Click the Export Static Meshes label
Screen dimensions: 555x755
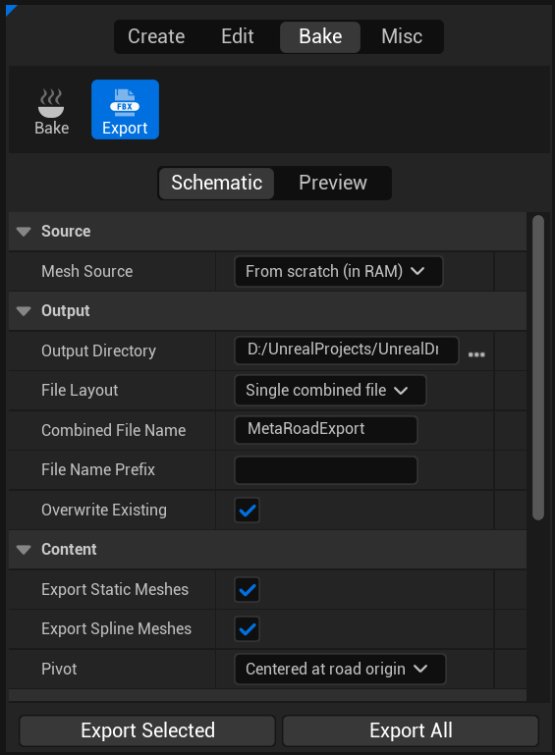click(115, 590)
